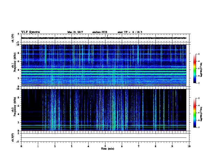
Task: Click the ch.1 color bar log(PSD) unit label
Action: point(201,70)
